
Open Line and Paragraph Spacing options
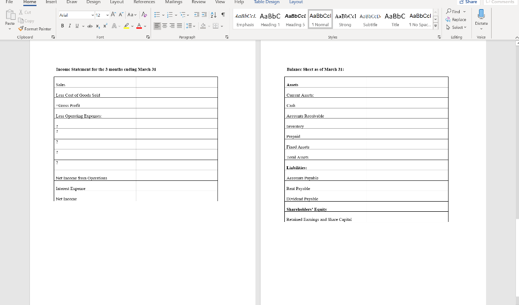189,26
